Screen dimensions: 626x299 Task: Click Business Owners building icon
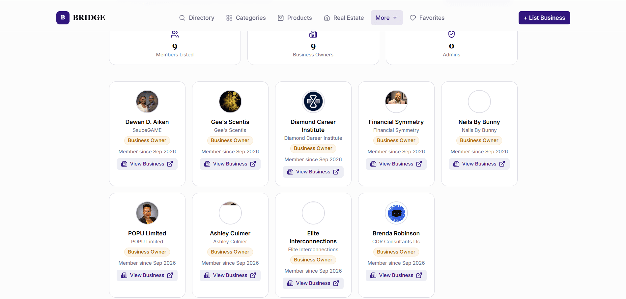tap(313, 34)
